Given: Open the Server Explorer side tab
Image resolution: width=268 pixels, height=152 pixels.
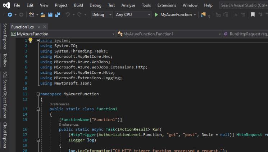Looking at the screenshot, I should pos(5,36).
